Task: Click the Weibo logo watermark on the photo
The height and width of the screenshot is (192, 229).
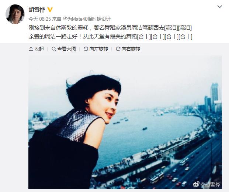Action: tap(196, 184)
